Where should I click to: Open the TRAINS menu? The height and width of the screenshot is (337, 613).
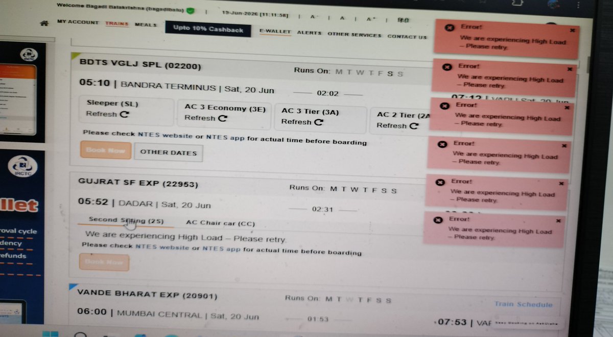click(117, 24)
